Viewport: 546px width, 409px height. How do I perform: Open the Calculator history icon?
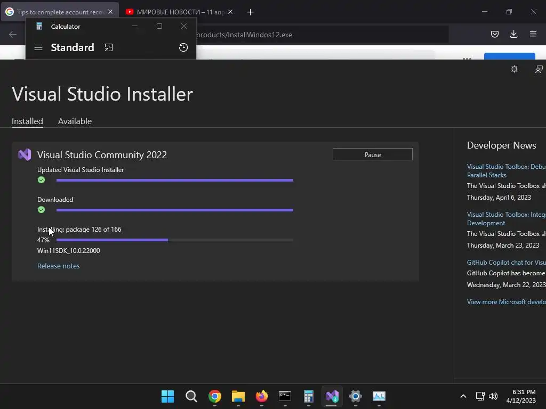pyautogui.click(x=183, y=47)
